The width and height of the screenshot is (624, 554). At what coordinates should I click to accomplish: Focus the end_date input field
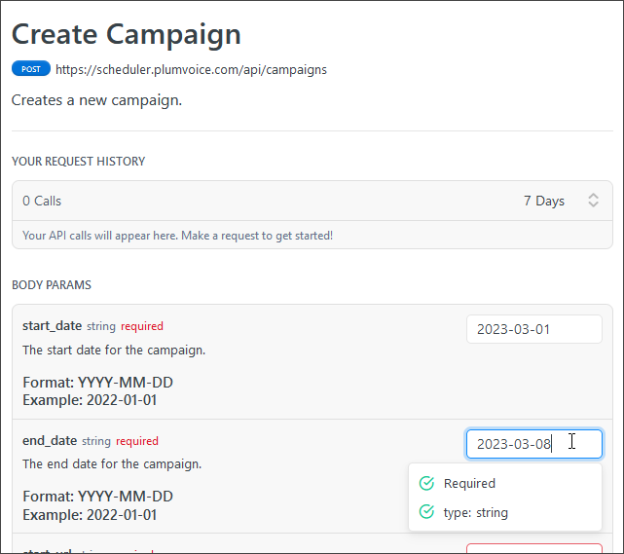(534, 444)
